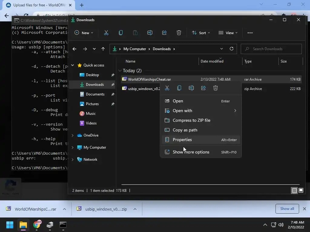Choose Show more options
Image resolution: width=310 pixels, height=232 pixels.
click(x=201, y=152)
